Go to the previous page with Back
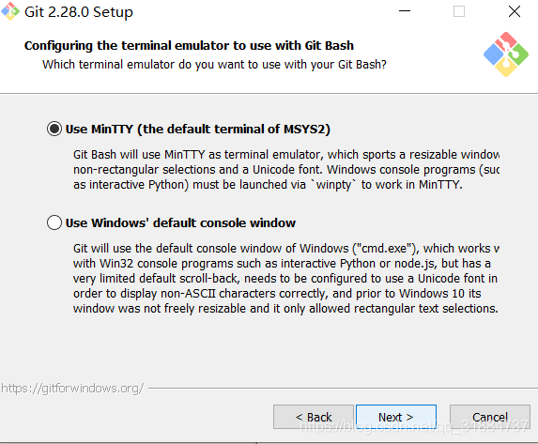The width and height of the screenshot is (538, 444). click(x=314, y=417)
